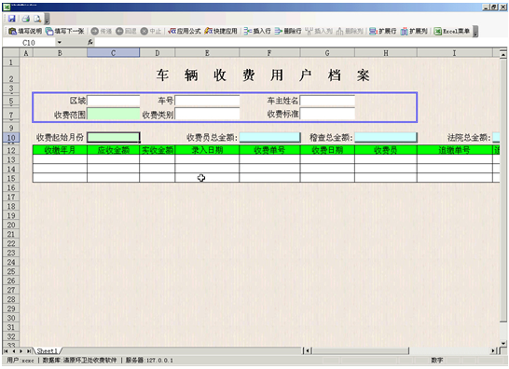Expand the Name Box dropdown arrow

(x=59, y=42)
